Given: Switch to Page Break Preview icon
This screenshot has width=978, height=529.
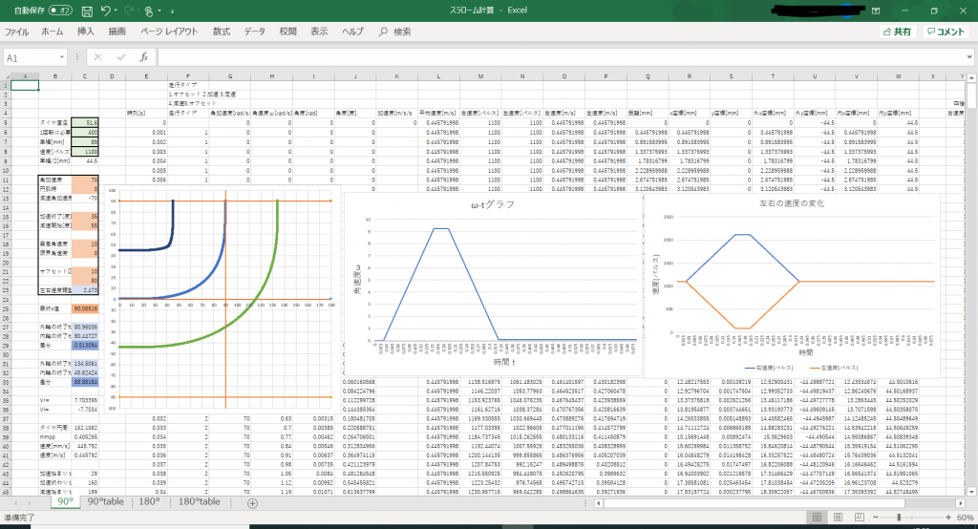Looking at the screenshot, I should tap(859, 518).
